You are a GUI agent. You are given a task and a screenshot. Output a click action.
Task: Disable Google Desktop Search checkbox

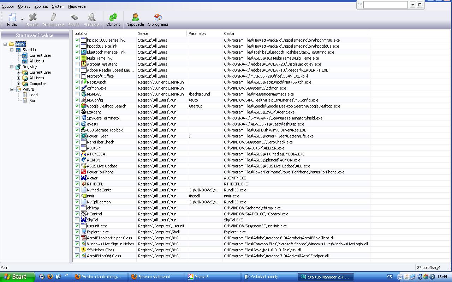[77, 106]
